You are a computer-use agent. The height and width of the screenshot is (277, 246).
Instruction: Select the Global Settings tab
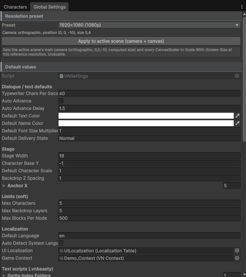(x=49, y=7)
